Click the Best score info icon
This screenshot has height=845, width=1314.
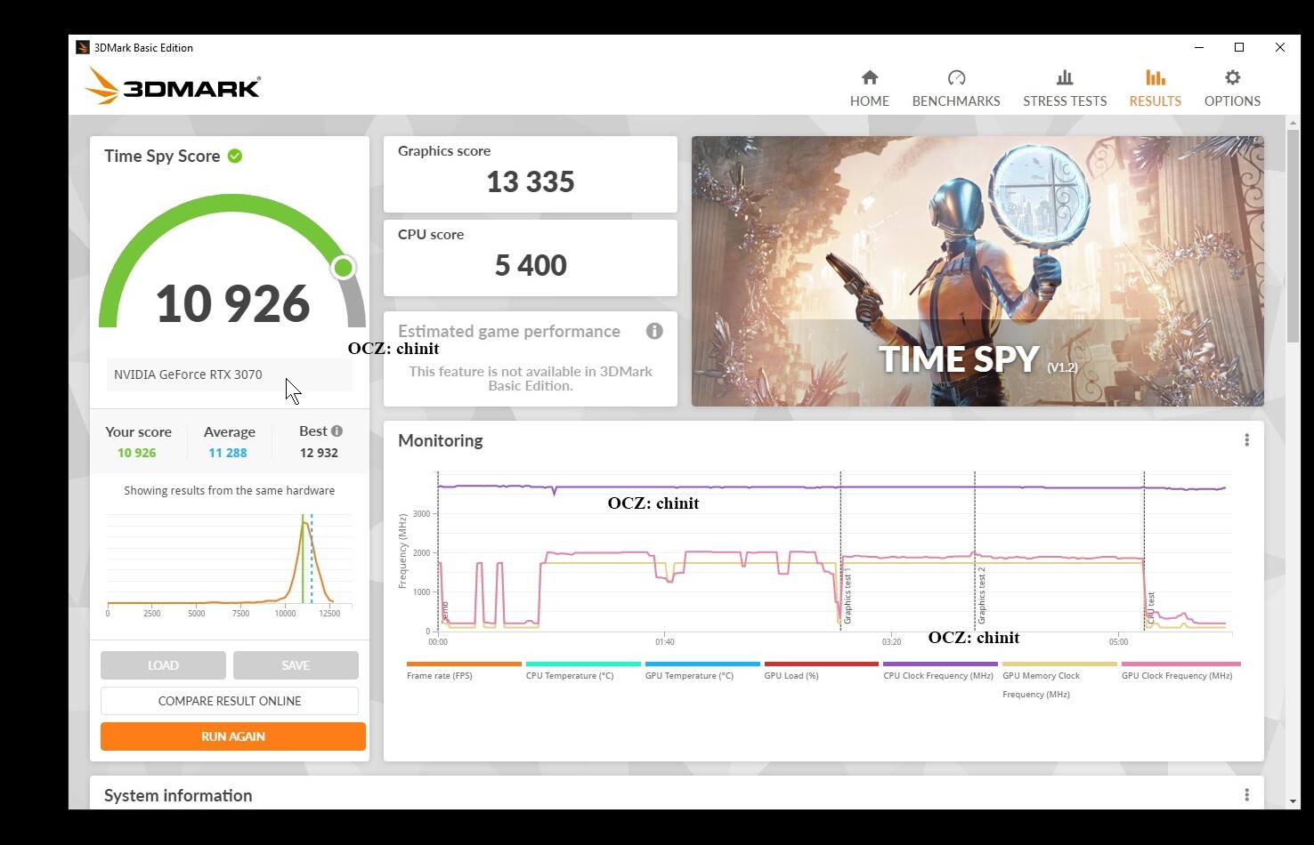click(337, 431)
